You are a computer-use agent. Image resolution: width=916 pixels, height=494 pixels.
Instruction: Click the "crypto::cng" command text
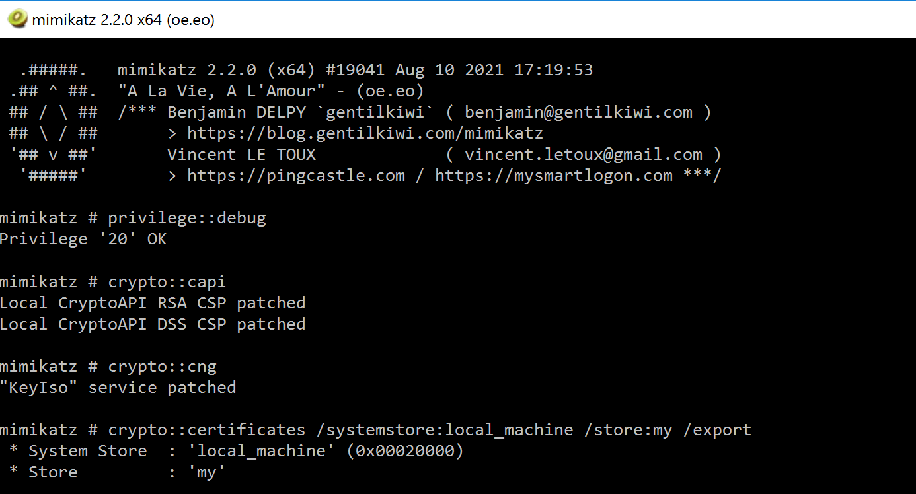click(163, 367)
